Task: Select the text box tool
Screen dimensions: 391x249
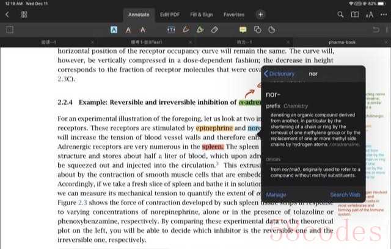Action: (x=171, y=30)
